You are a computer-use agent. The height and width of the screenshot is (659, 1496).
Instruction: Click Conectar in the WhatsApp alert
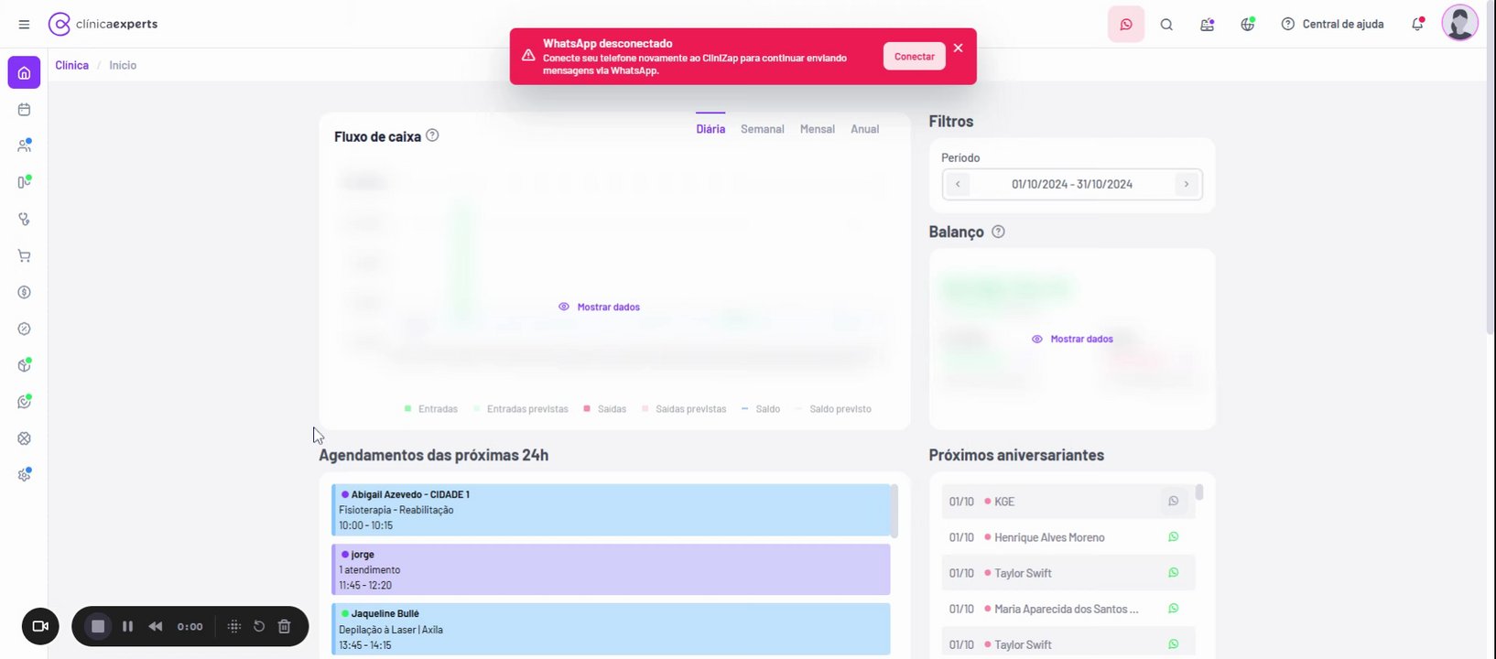pos(914,57)
